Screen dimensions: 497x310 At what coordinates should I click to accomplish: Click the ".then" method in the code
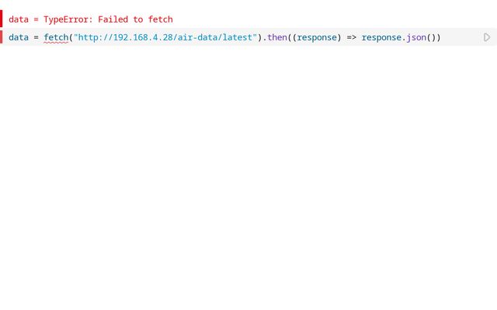pos(275,37)
